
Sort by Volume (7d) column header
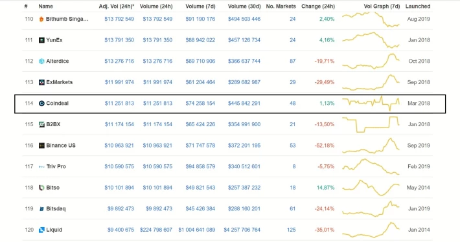200,6
